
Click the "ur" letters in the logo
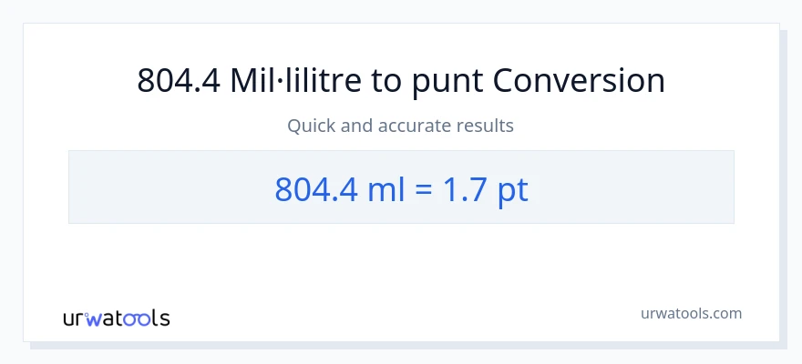(x=74, y=318)
